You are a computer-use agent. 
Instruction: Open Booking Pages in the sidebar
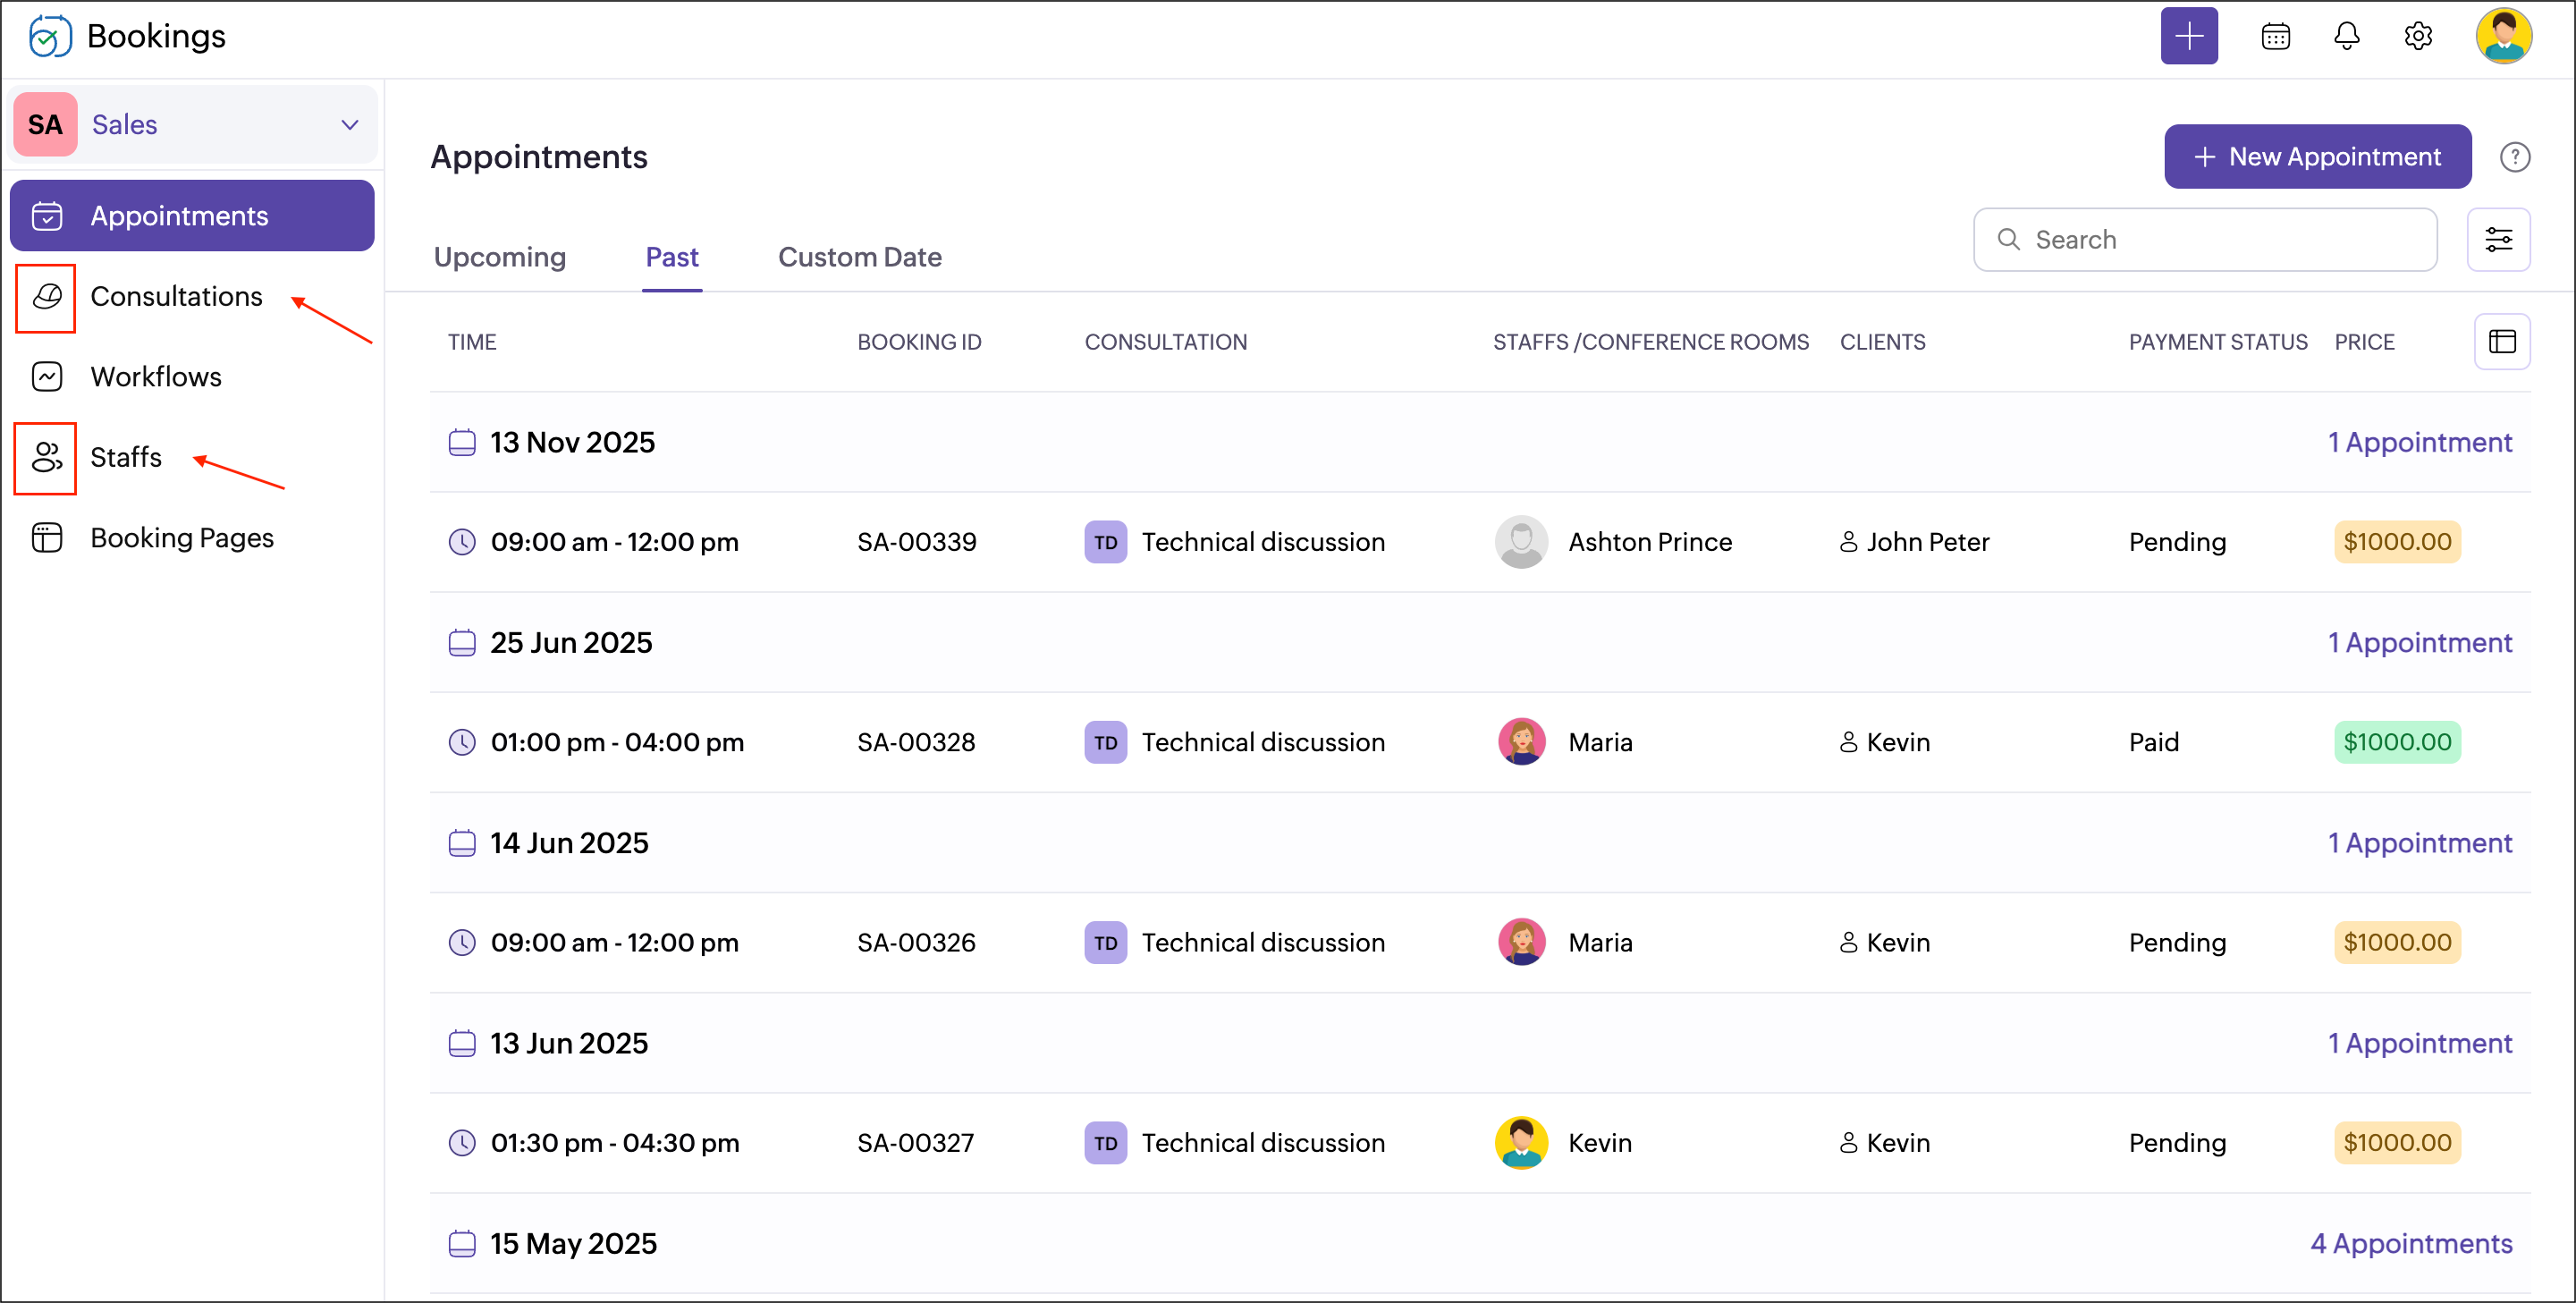181,538
